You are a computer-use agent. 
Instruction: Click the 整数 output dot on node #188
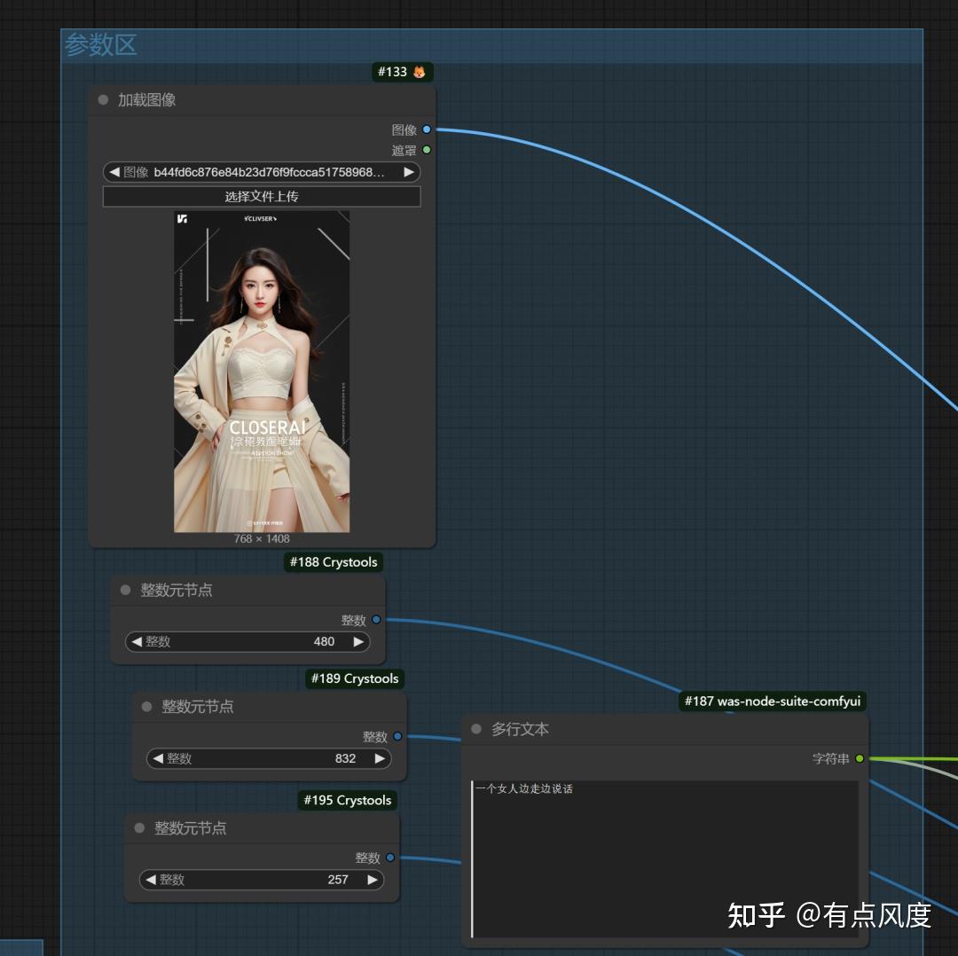(377, 619)
